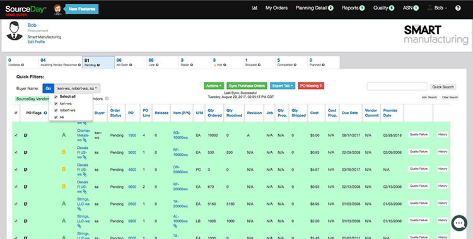Toggle the Select all buyers checkbox

tap(56, 97)
